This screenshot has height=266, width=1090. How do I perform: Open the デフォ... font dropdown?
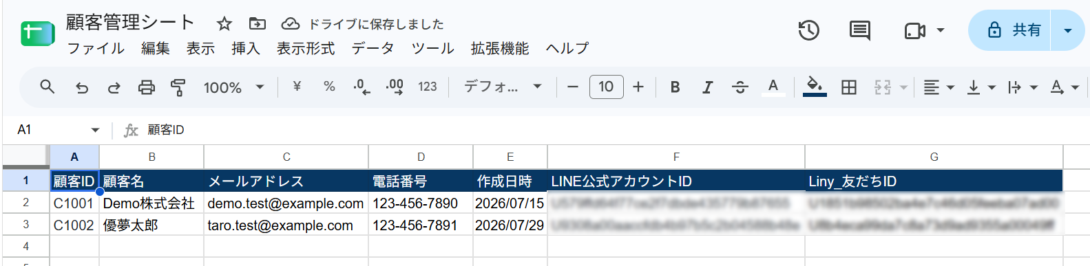click(503, 87)
